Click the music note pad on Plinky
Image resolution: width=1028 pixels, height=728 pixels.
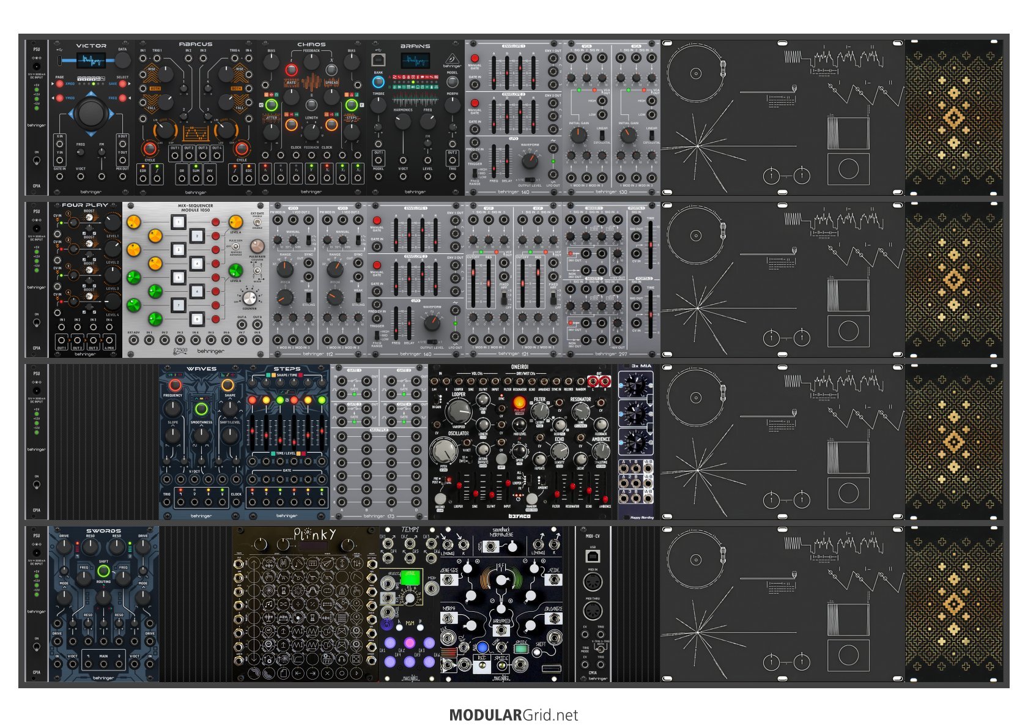[x=268, y=604]
